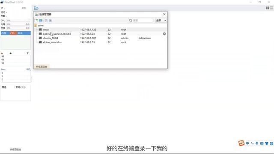Open the network interface dropdown arrow
Screen dimensions: 274x154
27,53
